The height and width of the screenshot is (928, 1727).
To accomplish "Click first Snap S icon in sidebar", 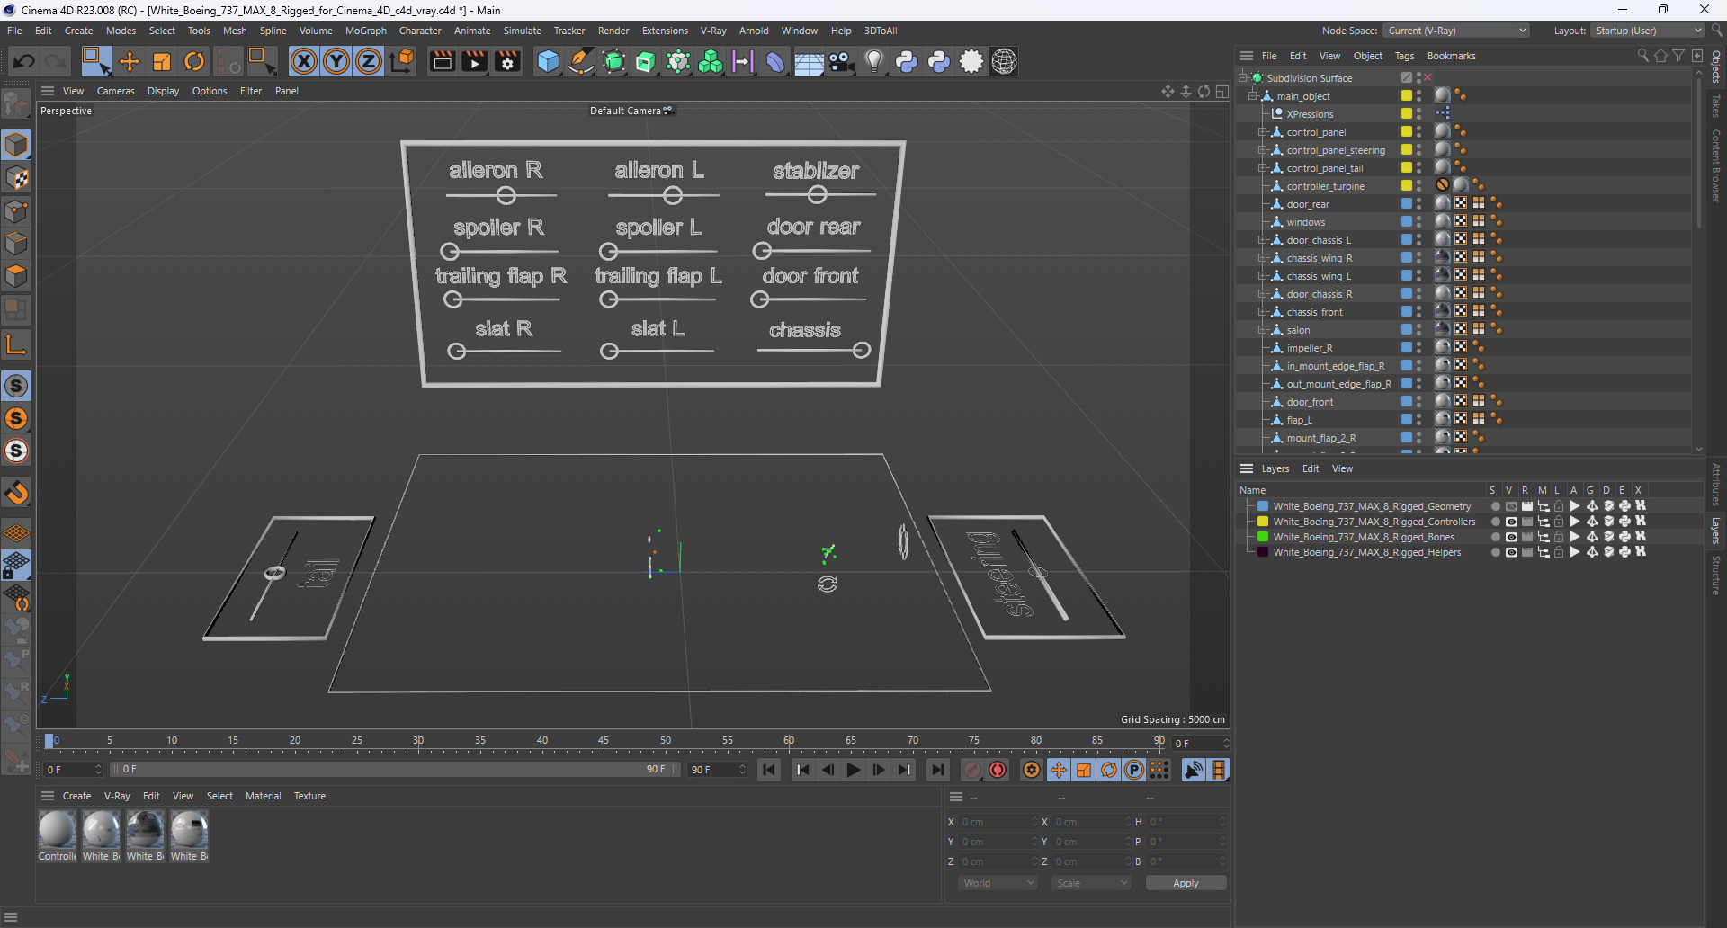I will (x=16, y=386).
